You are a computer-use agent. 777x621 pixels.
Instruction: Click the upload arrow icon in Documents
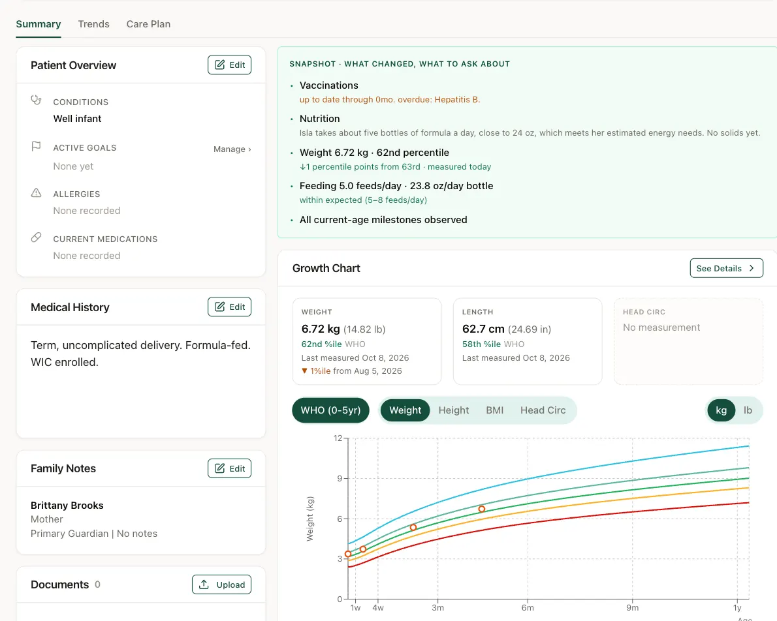pos(204,584)
